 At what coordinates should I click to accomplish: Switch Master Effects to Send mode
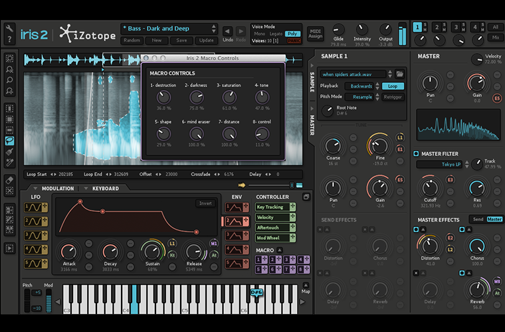[x=478, y=219]
